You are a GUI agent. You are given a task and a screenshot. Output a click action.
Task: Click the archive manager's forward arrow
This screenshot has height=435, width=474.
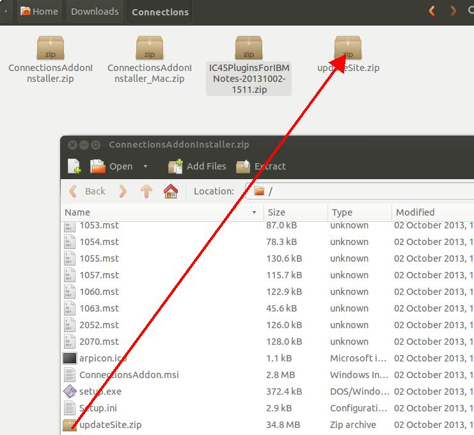coord(123,191)
